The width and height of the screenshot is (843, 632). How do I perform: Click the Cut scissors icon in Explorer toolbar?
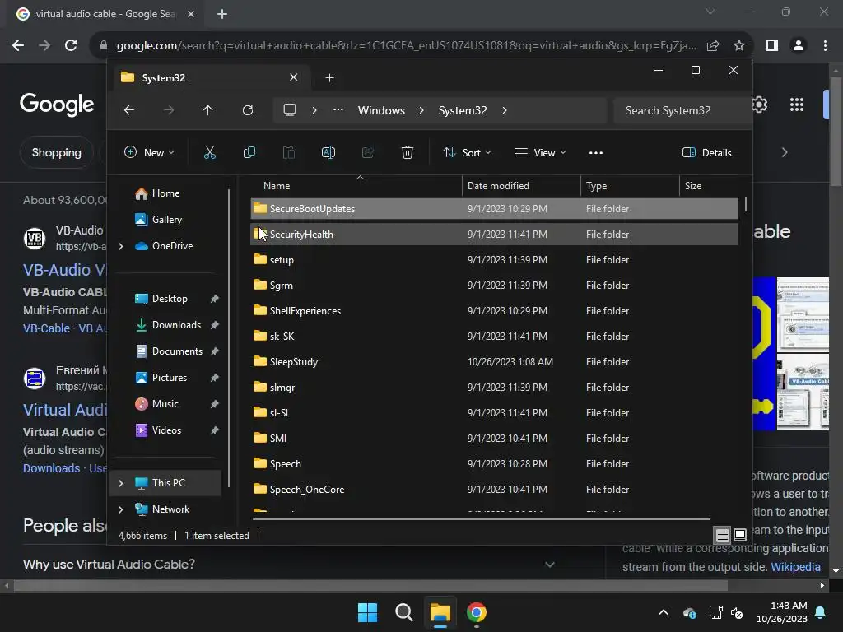tap(210, 152)
